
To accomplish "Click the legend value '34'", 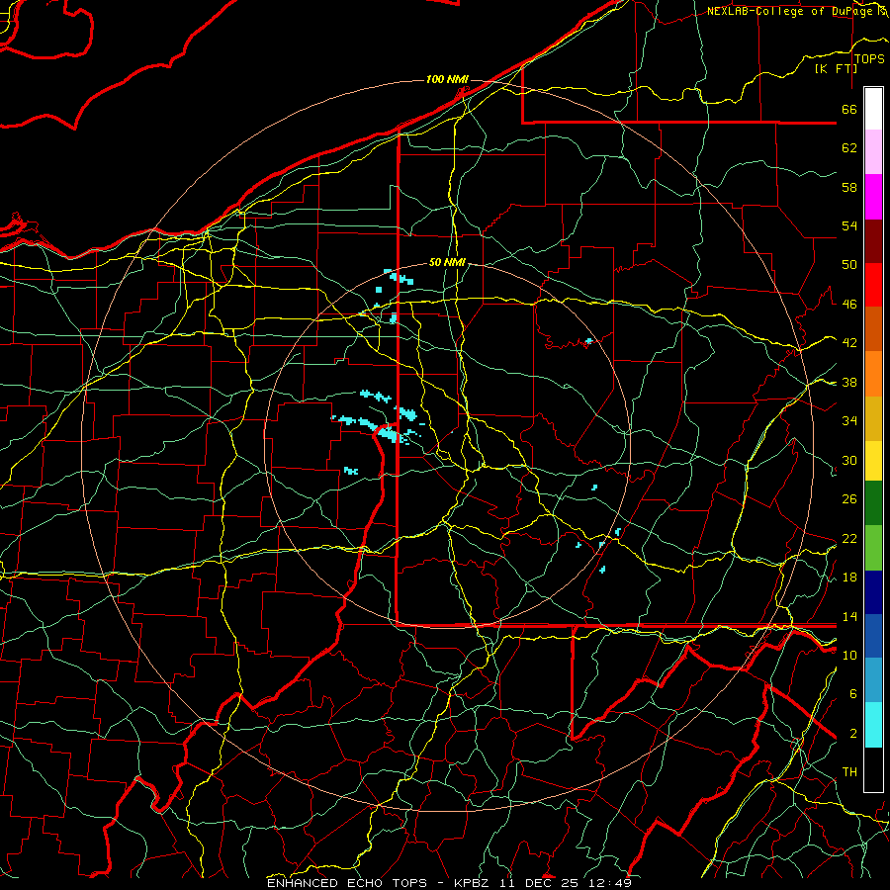I will 849,421.
